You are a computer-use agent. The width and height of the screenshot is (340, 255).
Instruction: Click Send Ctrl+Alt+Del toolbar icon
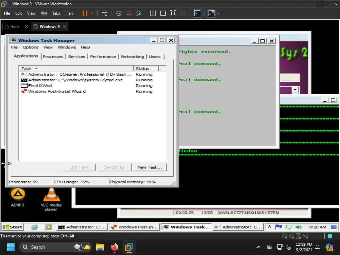pos(105,13)
